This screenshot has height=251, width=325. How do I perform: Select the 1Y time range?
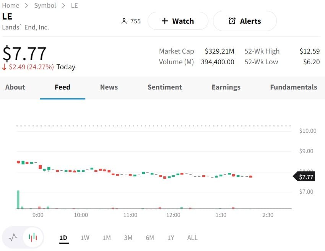point(171,238)
